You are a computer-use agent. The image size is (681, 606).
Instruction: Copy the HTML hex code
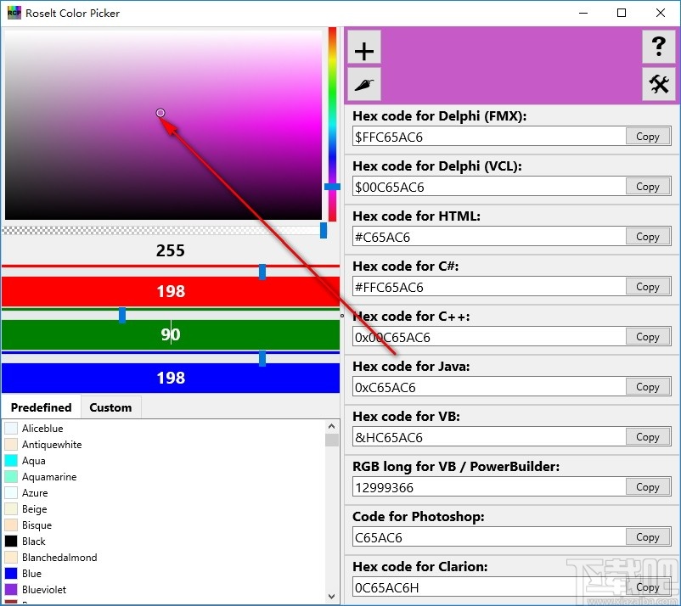648,236
